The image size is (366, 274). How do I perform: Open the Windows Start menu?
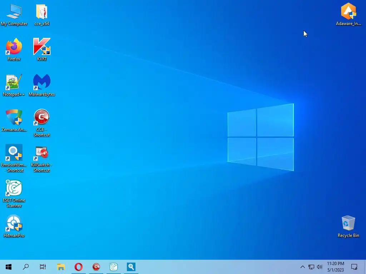tap(9, 267)
